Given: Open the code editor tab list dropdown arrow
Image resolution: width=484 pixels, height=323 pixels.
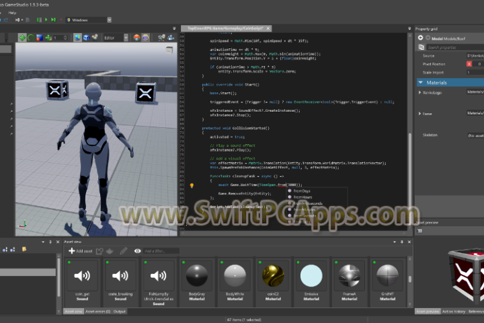Looking at the screenshot, I should click(x=409, y=28).
